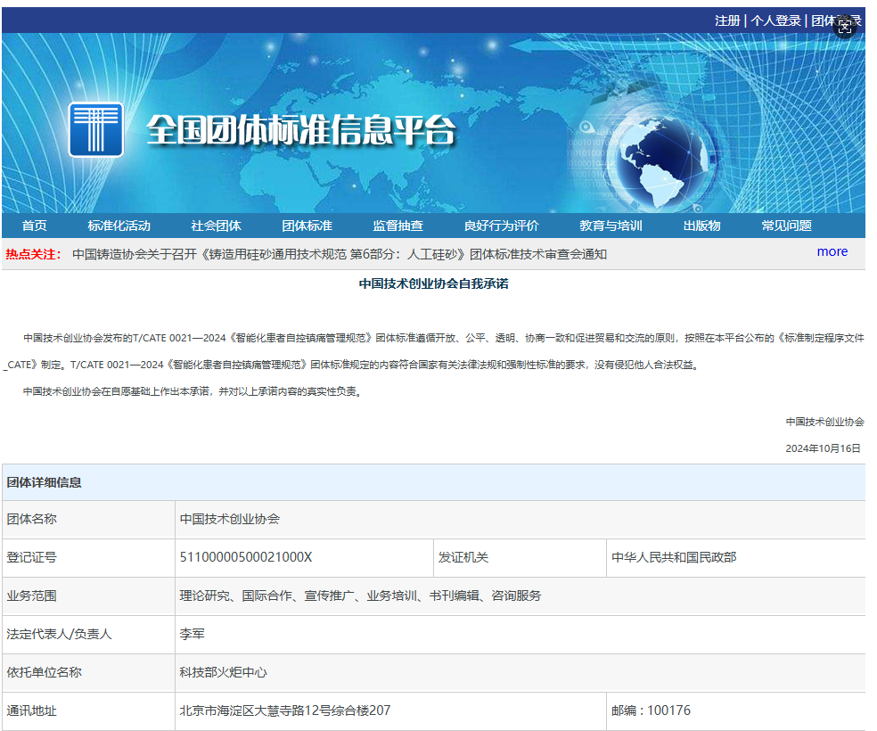Viewport: 877px width, 731px height.
Task: Click the 热点关注 label
Action: pos(34,254)
